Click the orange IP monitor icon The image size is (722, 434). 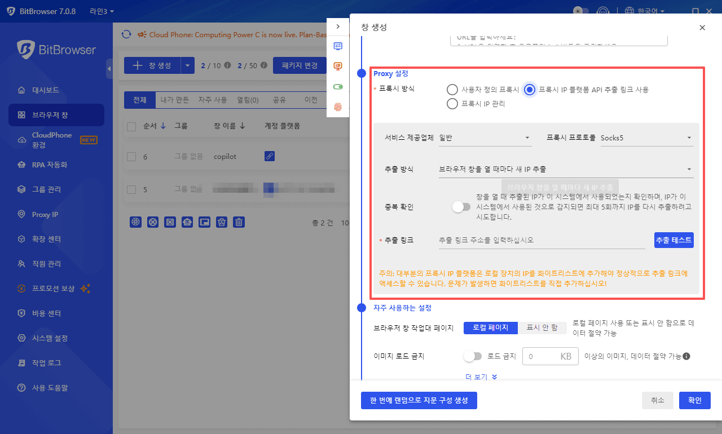(338, 66)
